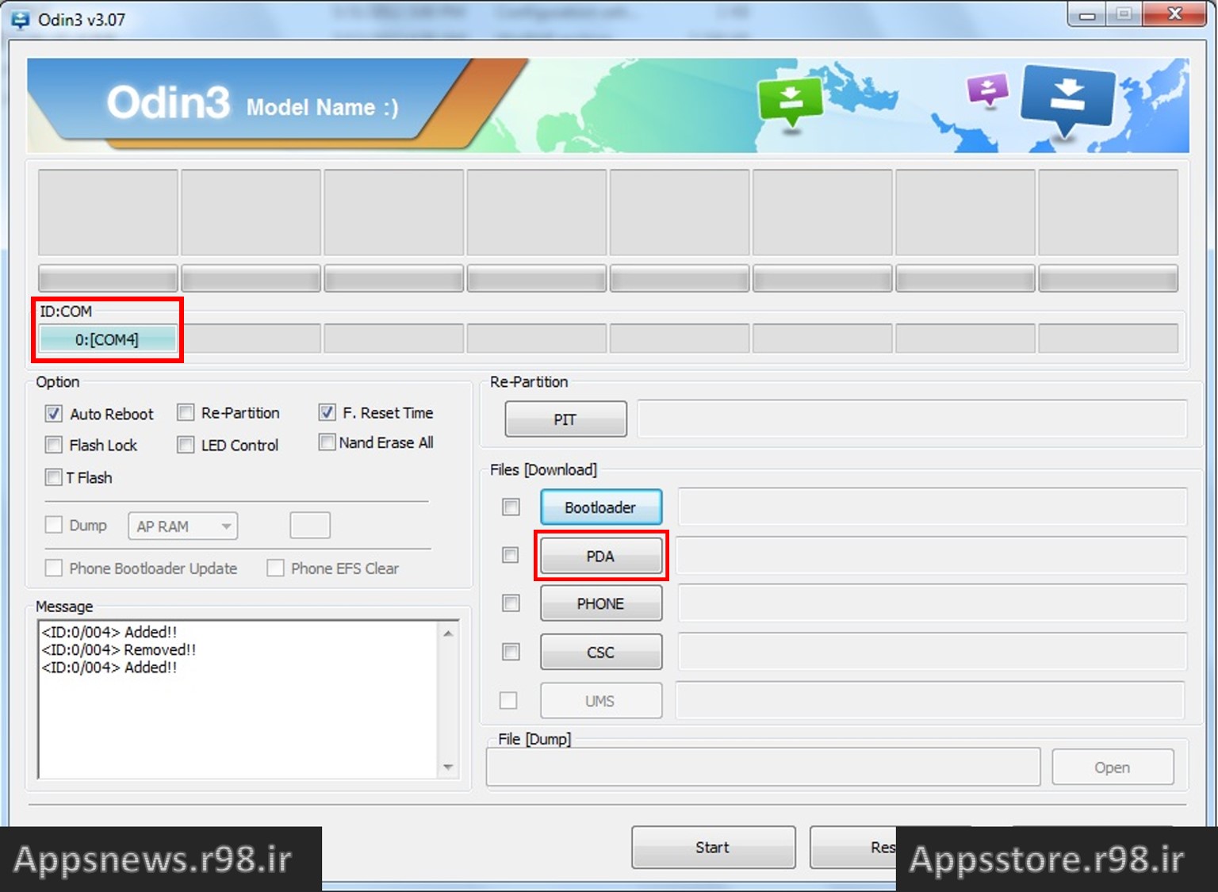Click the CSC file button

tap(601, 652)
